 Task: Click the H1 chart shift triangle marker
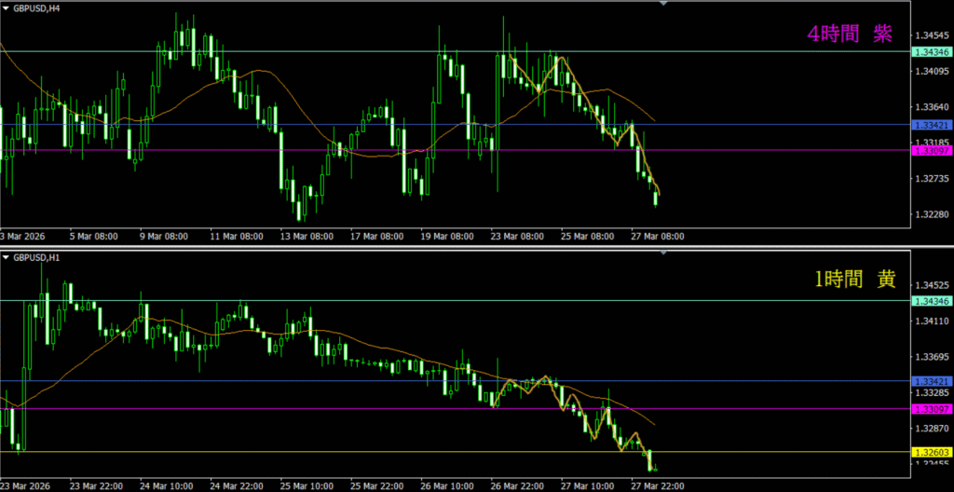(663, 253)
